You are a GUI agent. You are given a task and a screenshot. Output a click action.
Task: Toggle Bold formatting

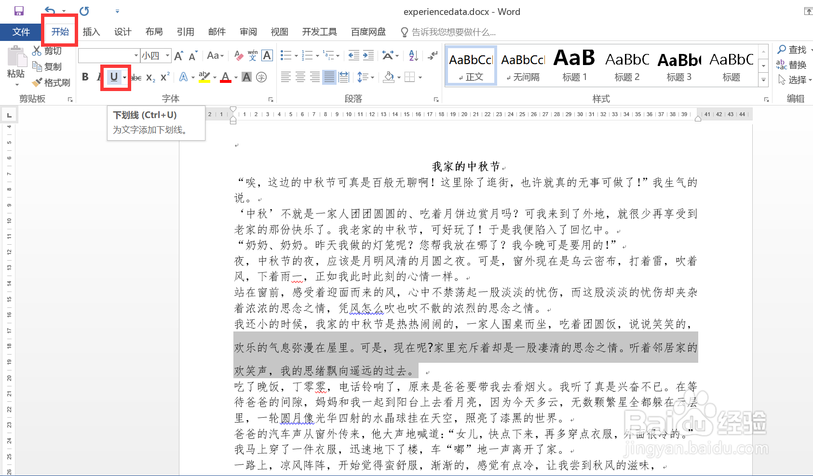pos(85,77)
